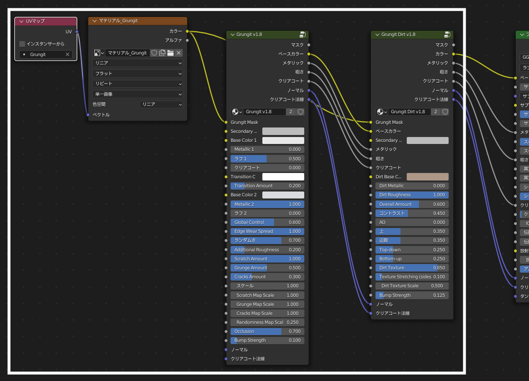Open node tree browser in Grungit v1.8 node

(x=236, y=112)
